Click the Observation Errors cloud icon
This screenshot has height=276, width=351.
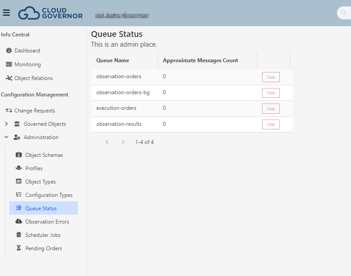coord(19,222)
